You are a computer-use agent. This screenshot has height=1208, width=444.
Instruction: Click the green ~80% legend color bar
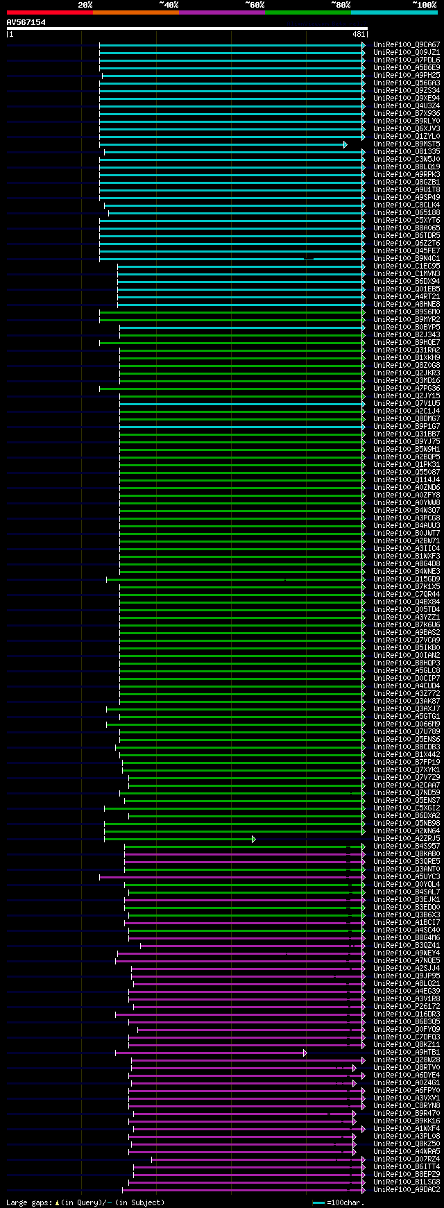pos(307,12)
